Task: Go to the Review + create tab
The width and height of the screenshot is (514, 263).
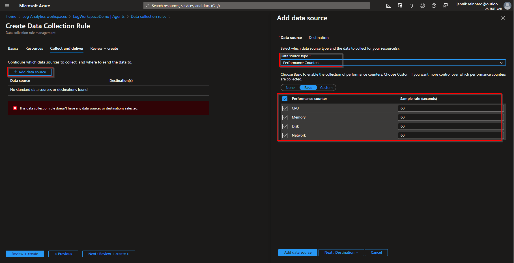Action: (x=104, y=49)
